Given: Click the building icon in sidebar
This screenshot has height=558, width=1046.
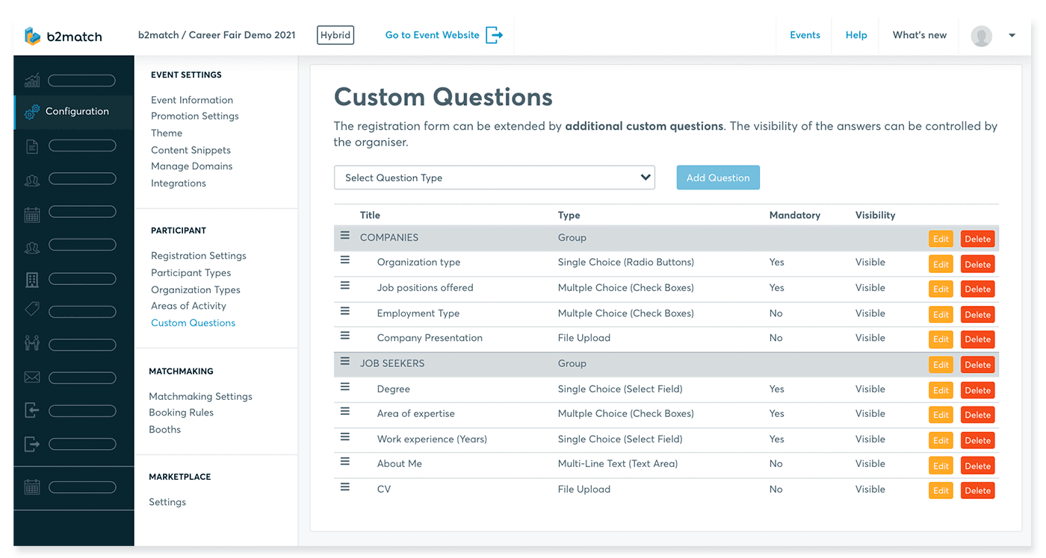Looking at the screenshot, I should 32,280.
